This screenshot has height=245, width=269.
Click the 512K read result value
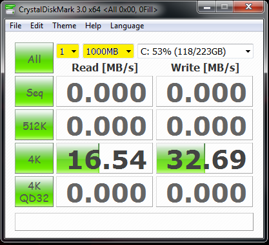[105, 125]
